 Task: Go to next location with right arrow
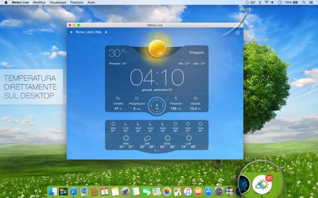[106, 32]
